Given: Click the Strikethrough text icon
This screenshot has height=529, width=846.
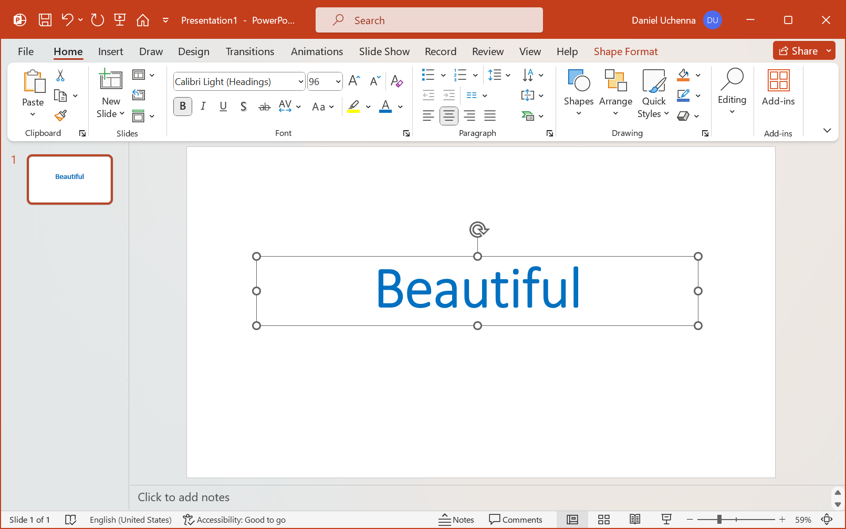Looking at the screenshot, I should (x=264, y=107).
